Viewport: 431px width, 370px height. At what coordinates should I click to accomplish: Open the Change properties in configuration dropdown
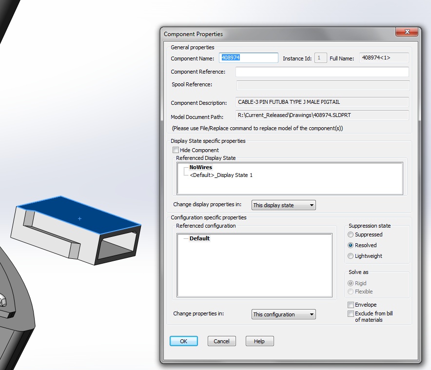coord(283,314)
